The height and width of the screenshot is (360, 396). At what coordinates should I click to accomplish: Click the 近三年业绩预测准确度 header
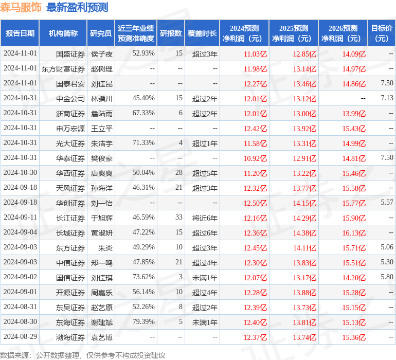tap(136, 33)
